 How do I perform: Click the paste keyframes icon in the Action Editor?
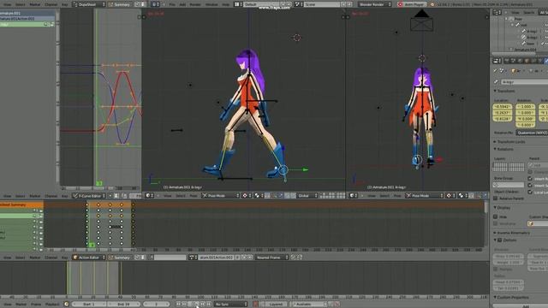point(300,258)
